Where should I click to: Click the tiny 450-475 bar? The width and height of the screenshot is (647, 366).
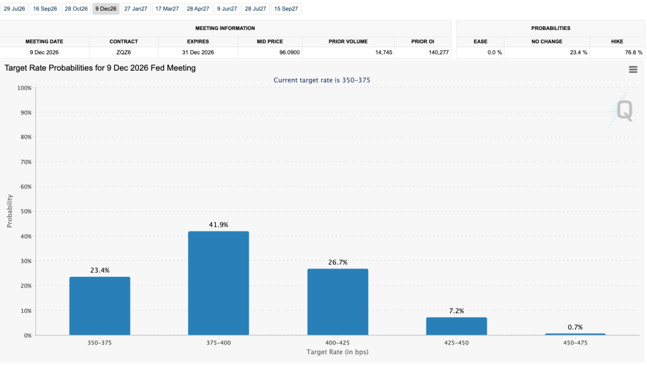[575, 334]
